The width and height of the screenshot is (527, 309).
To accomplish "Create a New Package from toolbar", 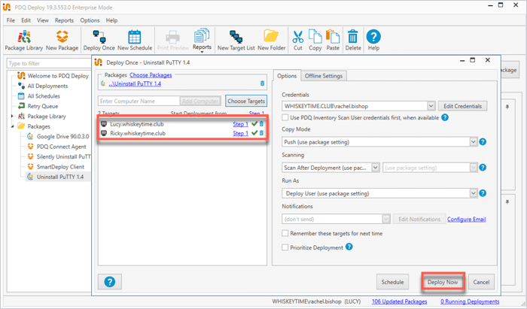I will (62, 41).
